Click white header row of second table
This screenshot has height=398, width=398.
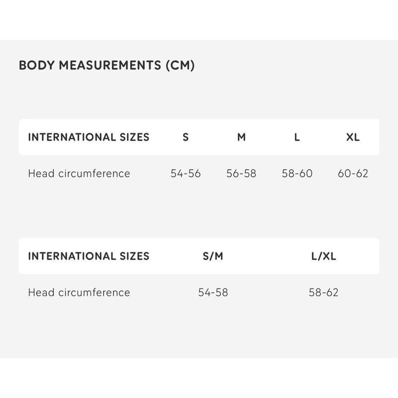[199, 256]
